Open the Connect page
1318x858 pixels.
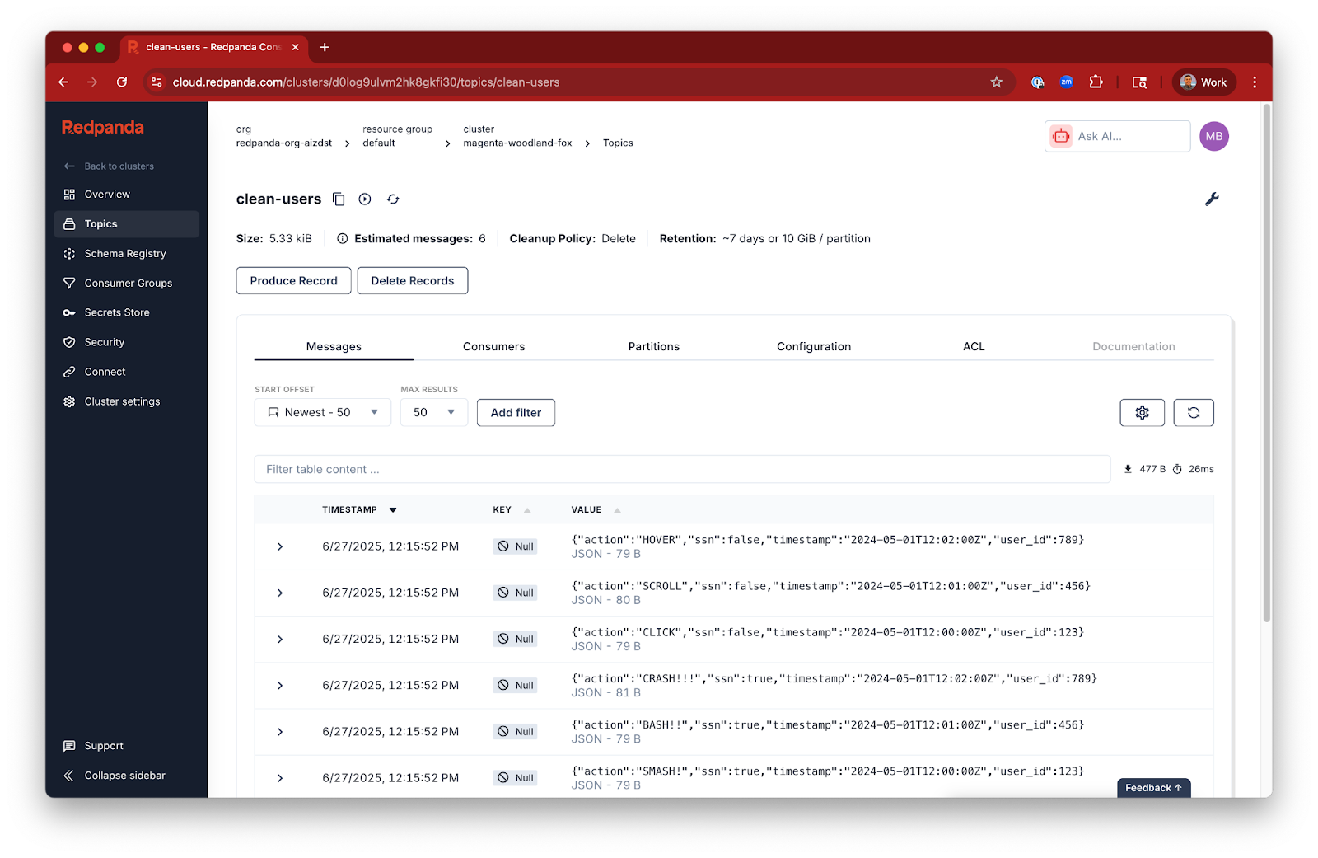pyautogui.click(x=127, y=373)
